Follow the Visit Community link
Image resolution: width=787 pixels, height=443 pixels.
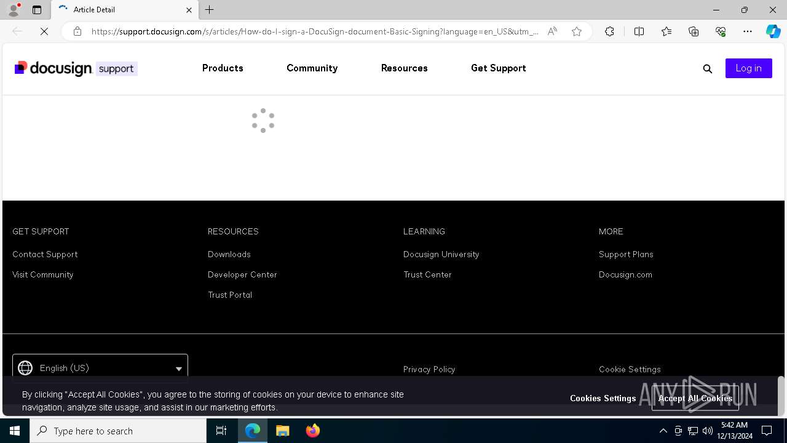[x=42, y=274]
